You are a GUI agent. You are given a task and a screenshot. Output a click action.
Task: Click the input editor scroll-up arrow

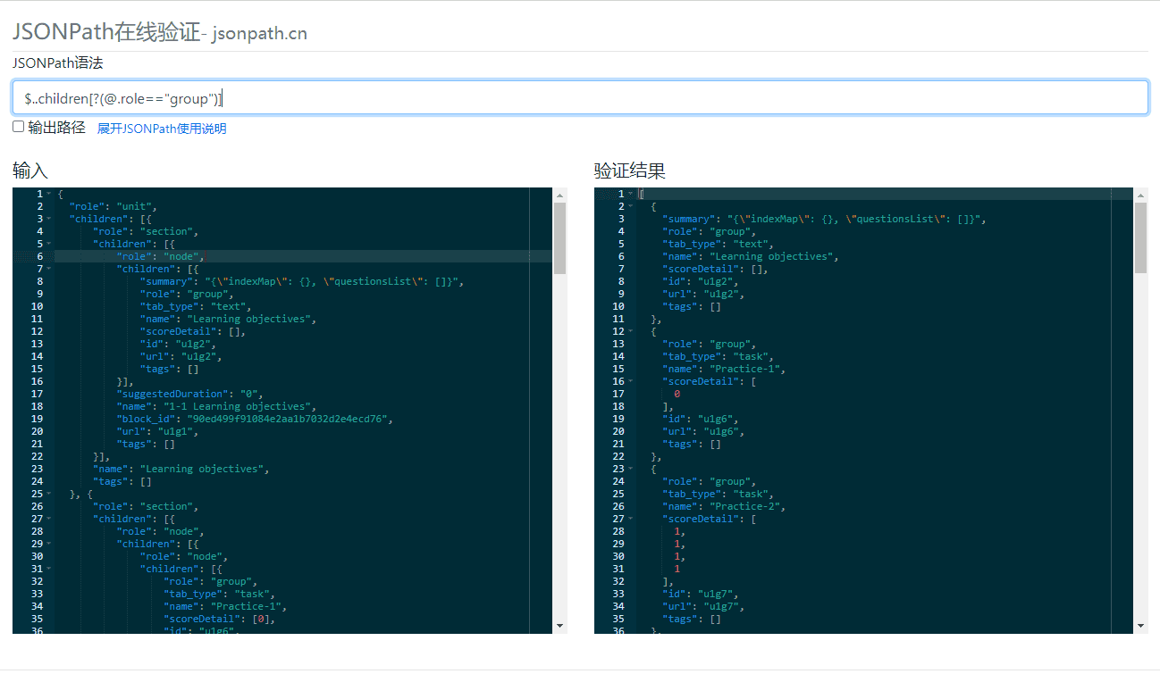(x=560, y=195)
